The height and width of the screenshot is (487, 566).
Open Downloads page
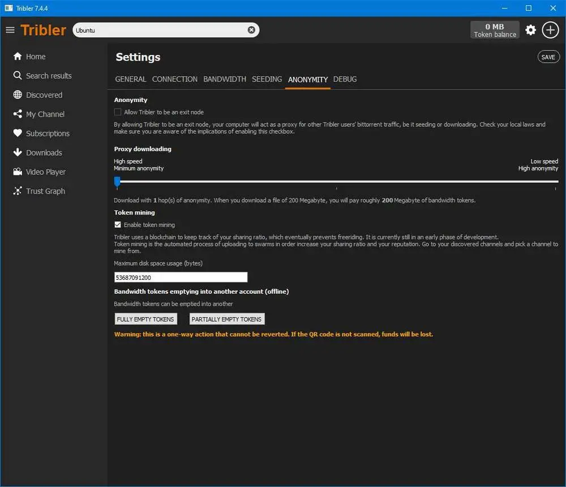tap(44, 152)
